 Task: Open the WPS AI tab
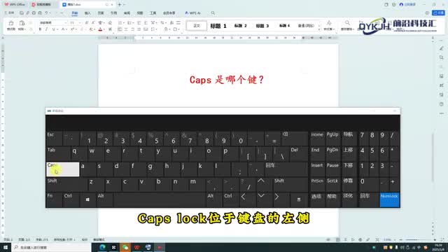193,13
